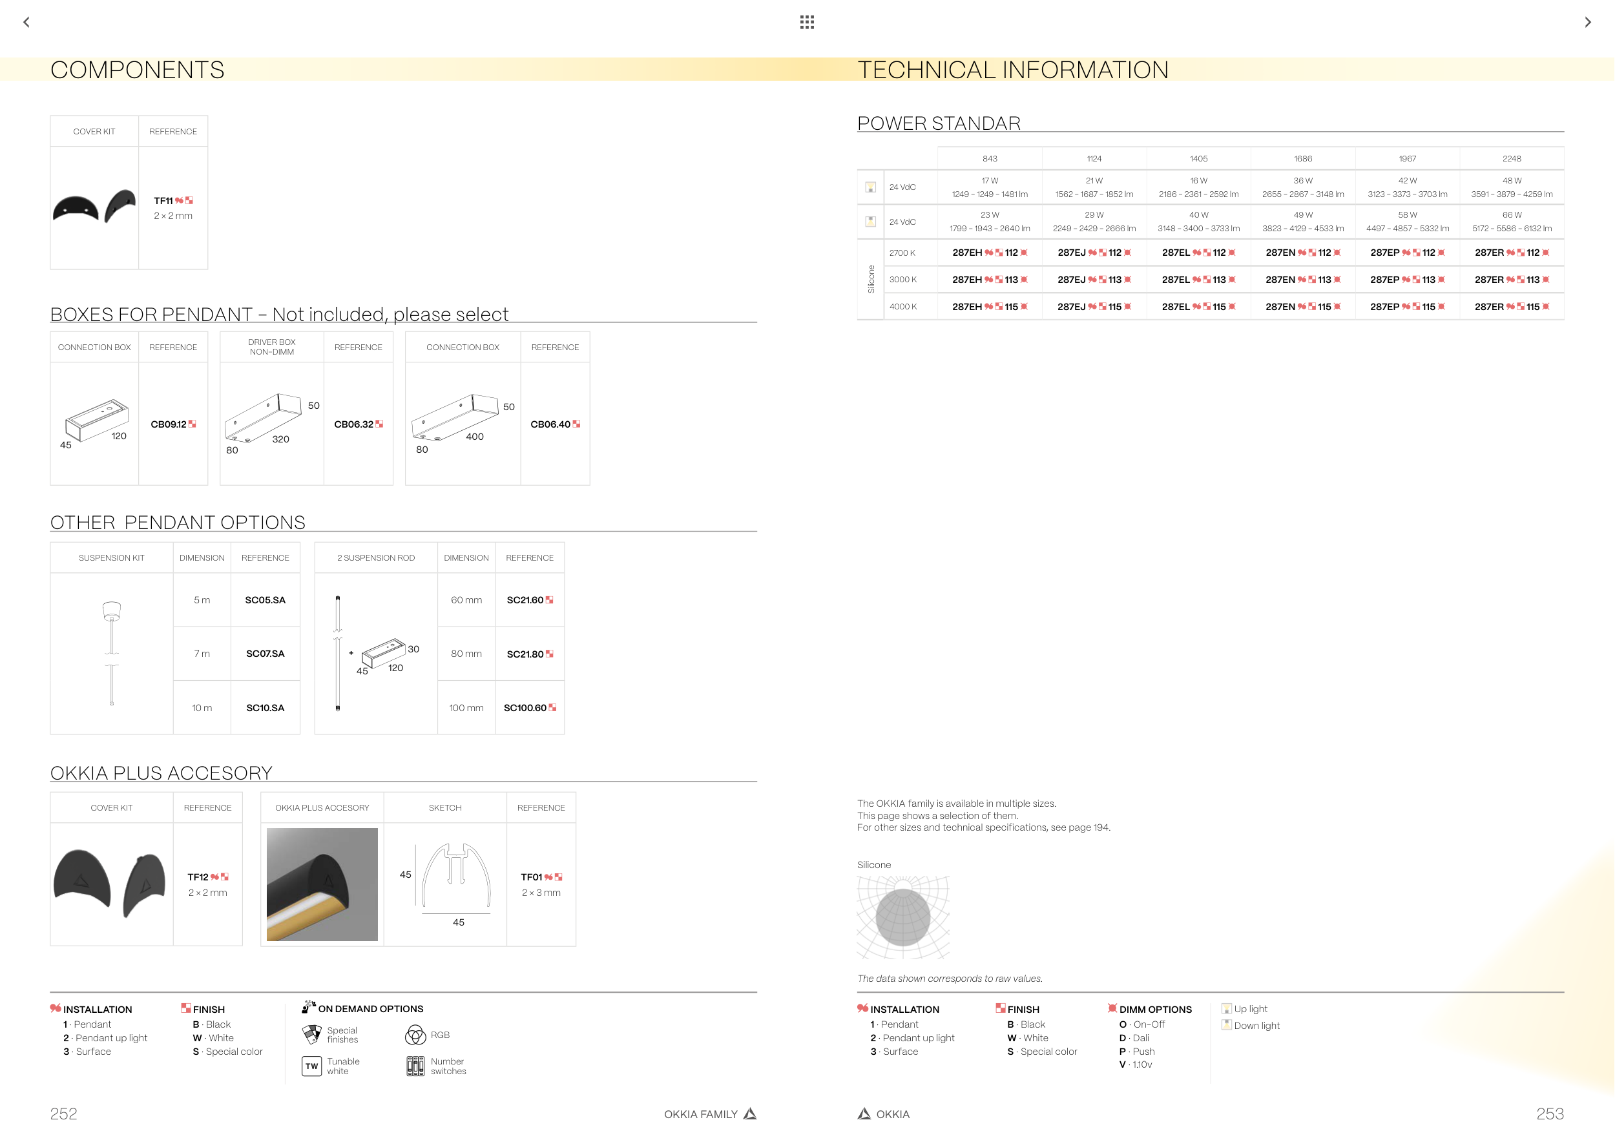The height and width of the screenshot is (1142, 1615).
Task: Click the 287EH 112 code in the 2700 K row
Action: point(989,253)
